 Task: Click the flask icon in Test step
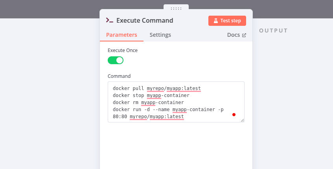(x=216, y=21)
